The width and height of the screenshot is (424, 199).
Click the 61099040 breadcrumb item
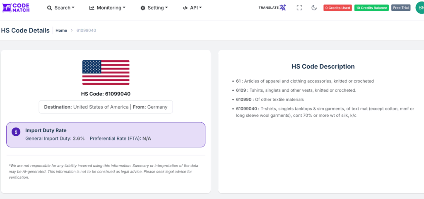[x=86, y=31]
